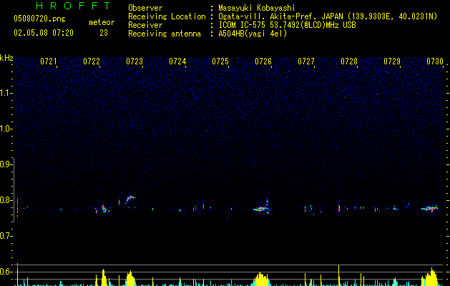Click the 0.7 kHz axis label

[6, 236]
